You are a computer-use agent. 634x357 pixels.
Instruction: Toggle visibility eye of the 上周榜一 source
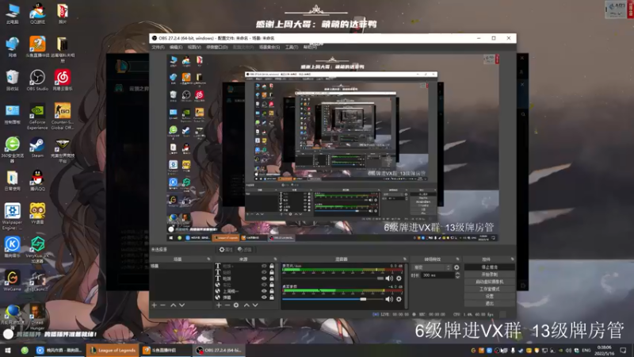[x=264, y=291]
